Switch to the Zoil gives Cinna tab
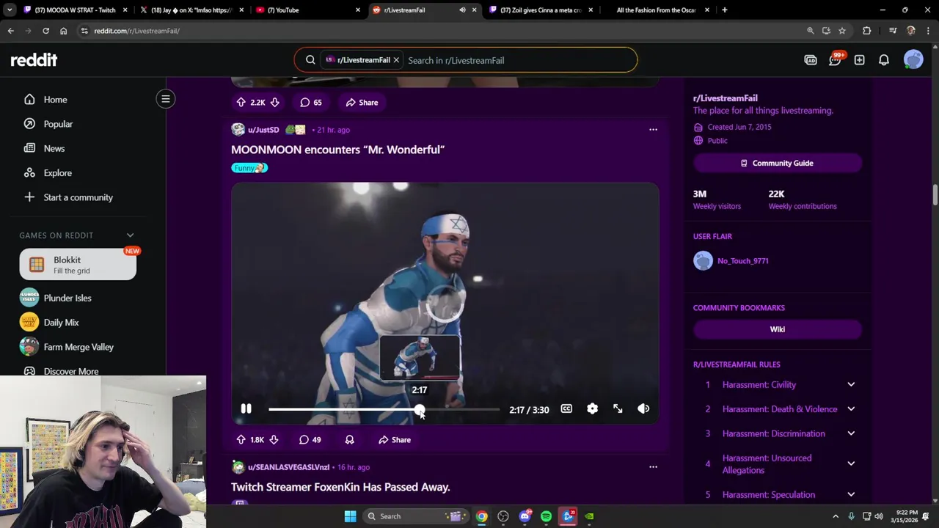Screen dimensions: 939x528 point(541,10)
